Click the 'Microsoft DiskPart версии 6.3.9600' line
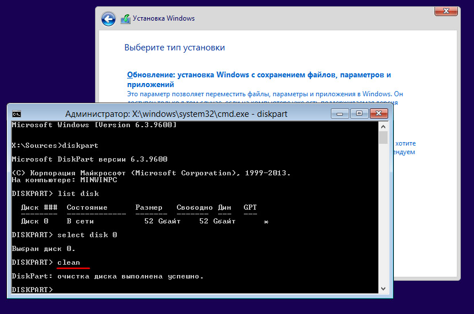The height and width of the screenshot is (314, 474). tap(89, 159)
